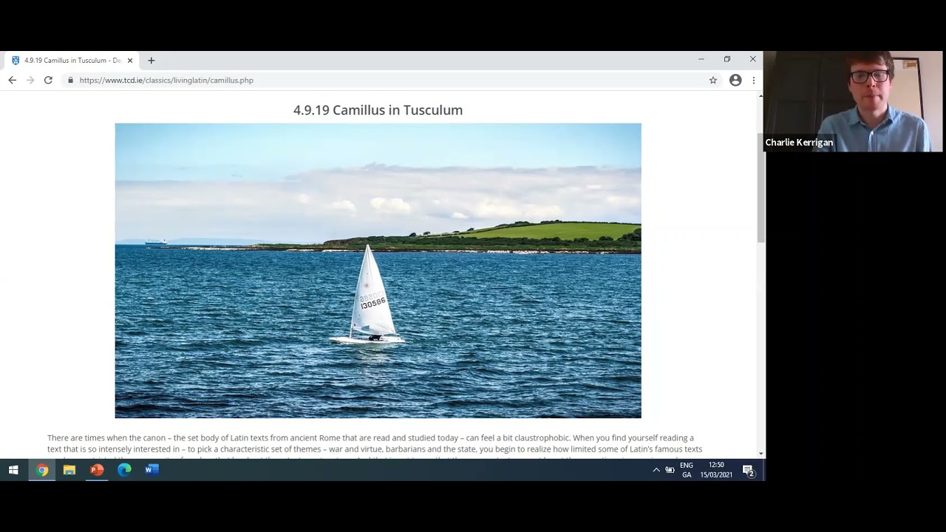Screen dimensions: 946x532
Task: Click the Charlie Kerrigan webcam video
Action: tap(854, 101)
